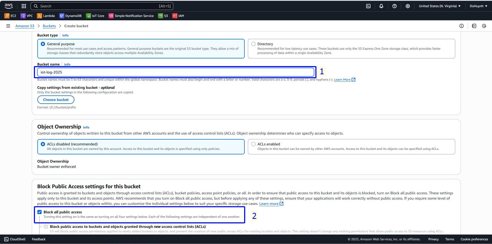Click the Choose bucket button
This screenshot has width=492, height=244.
(x=56, y=100)
